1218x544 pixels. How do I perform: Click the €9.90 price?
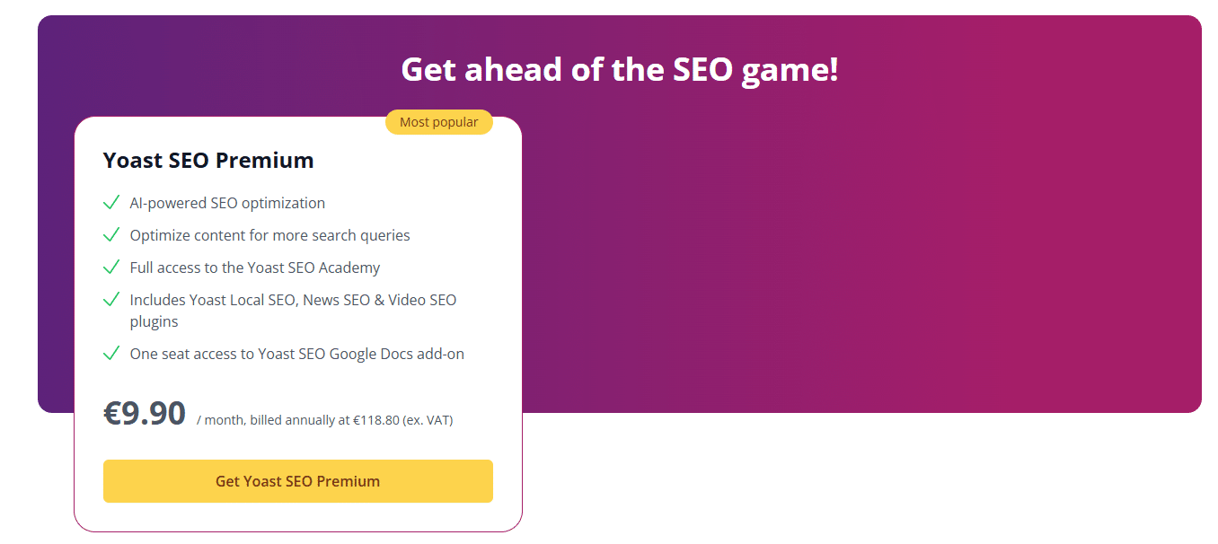[145, 414]
